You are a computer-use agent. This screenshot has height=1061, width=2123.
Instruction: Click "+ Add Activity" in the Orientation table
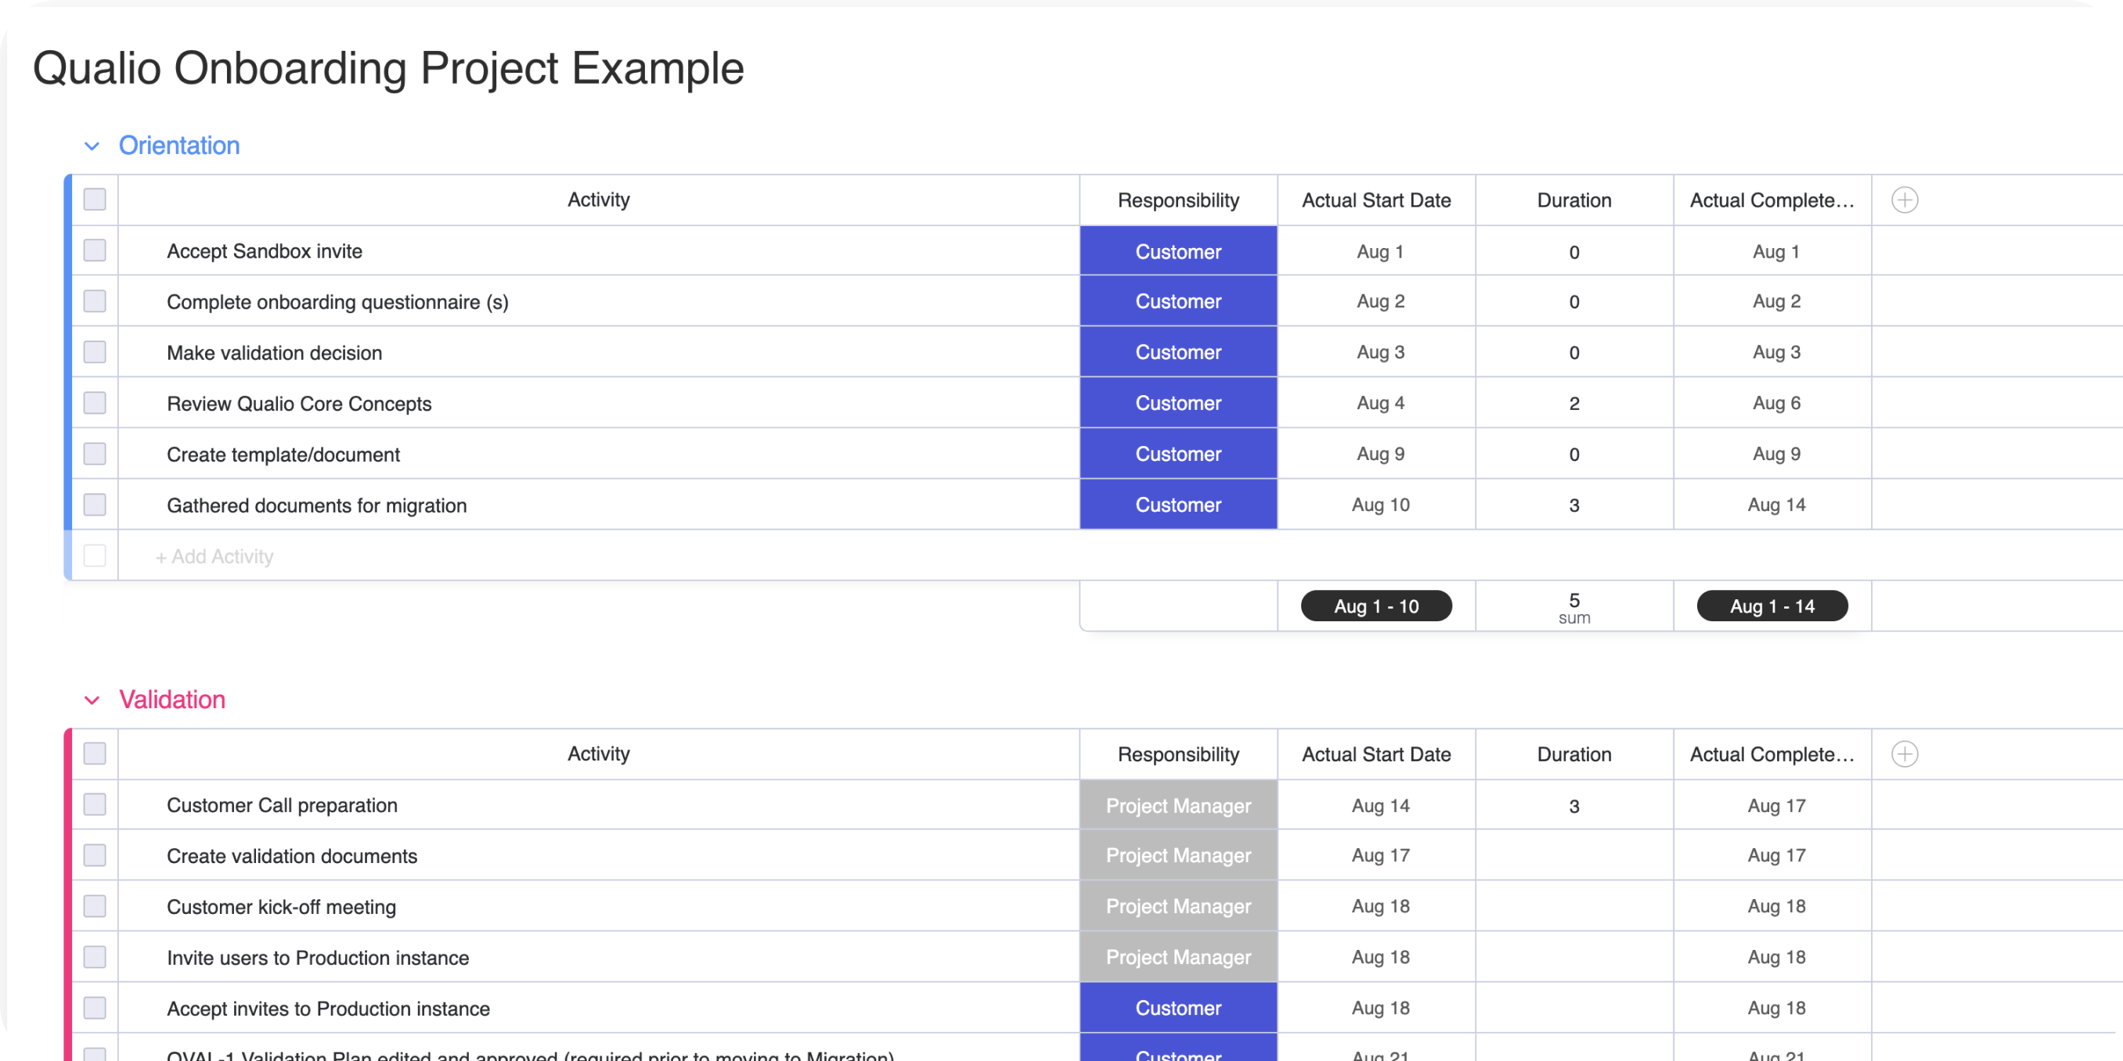tap(214, 556)
